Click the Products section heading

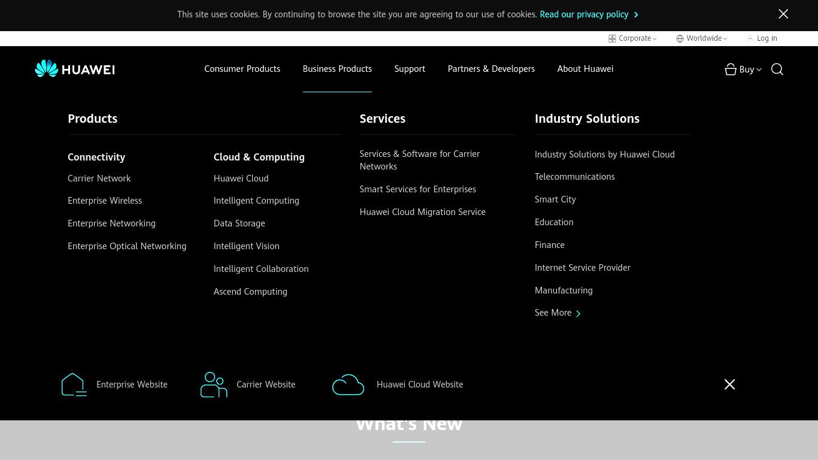tap(92, 119)
